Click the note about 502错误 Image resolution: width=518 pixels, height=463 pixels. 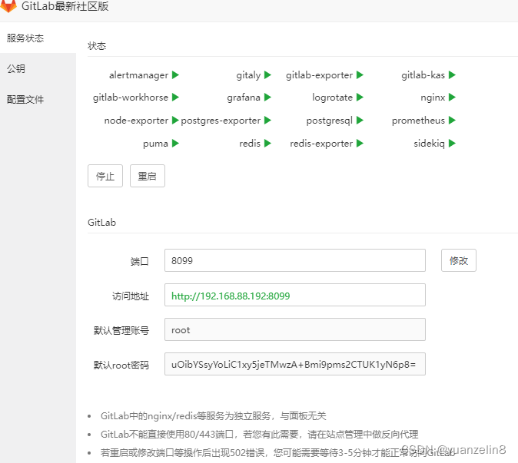278,452
